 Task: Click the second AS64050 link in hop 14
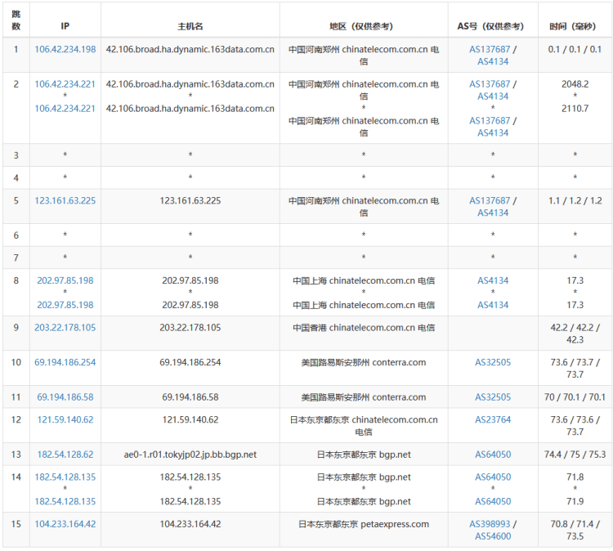coord(493,501)
